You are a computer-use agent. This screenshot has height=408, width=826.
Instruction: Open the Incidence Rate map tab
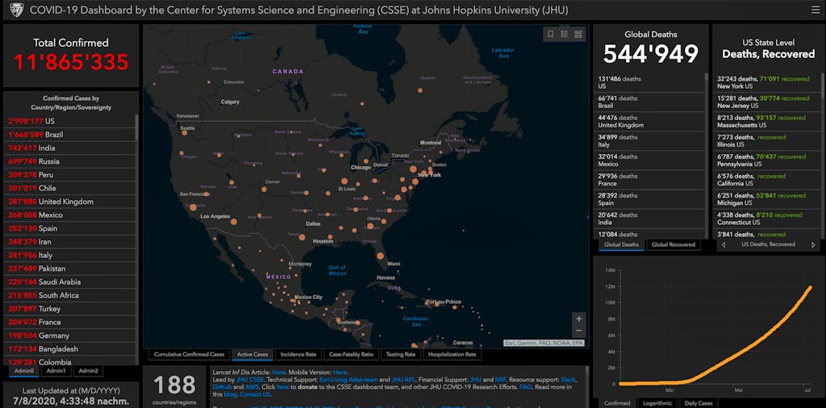298,354
